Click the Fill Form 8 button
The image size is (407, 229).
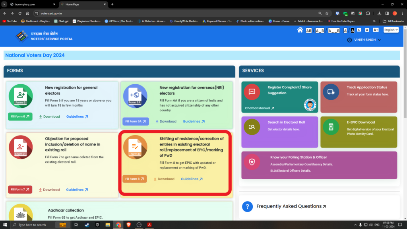pos(135,179)
